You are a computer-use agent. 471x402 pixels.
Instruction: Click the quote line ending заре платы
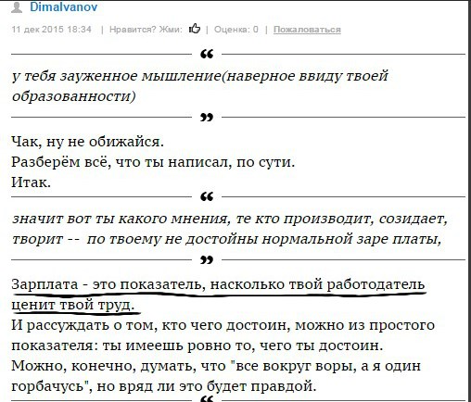pos(226,239)
